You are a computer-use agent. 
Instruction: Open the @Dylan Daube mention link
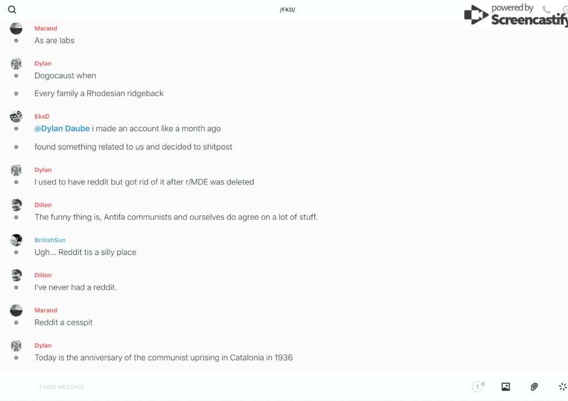[x=62, y=128]
